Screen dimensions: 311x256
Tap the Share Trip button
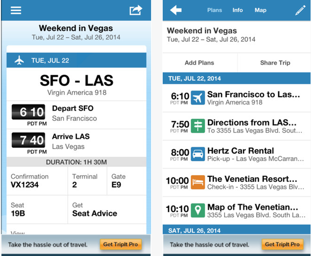tap(275, 63)
